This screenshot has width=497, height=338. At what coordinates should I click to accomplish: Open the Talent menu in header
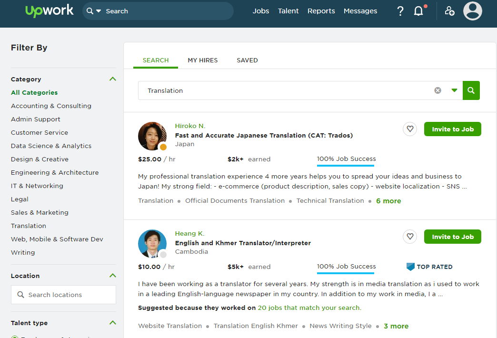tap(288, 11)
